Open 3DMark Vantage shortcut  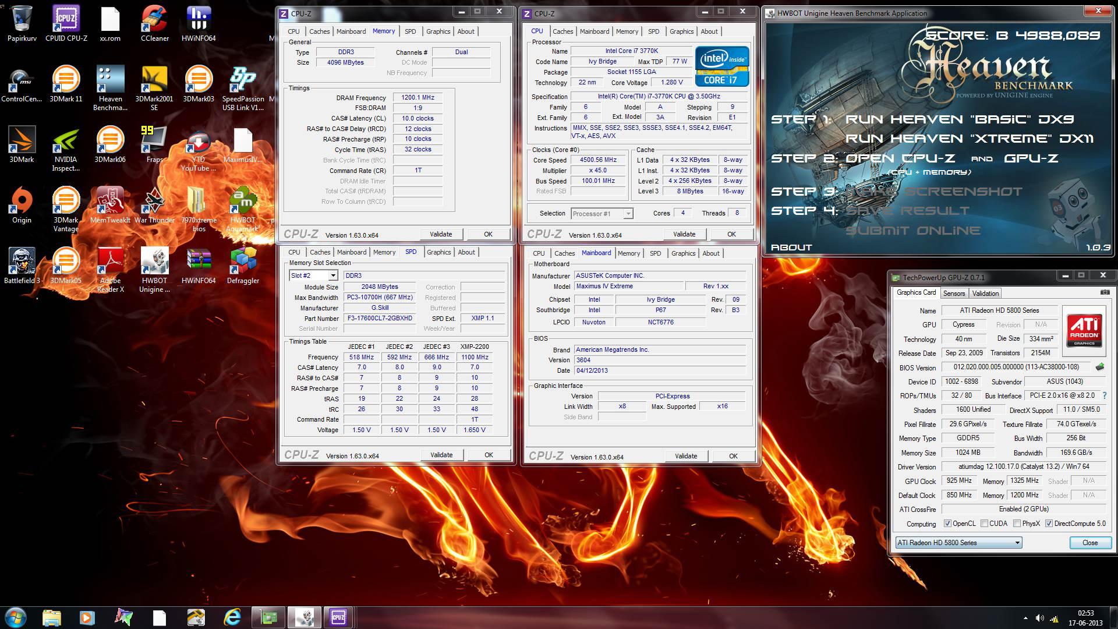tap(66, 209)
